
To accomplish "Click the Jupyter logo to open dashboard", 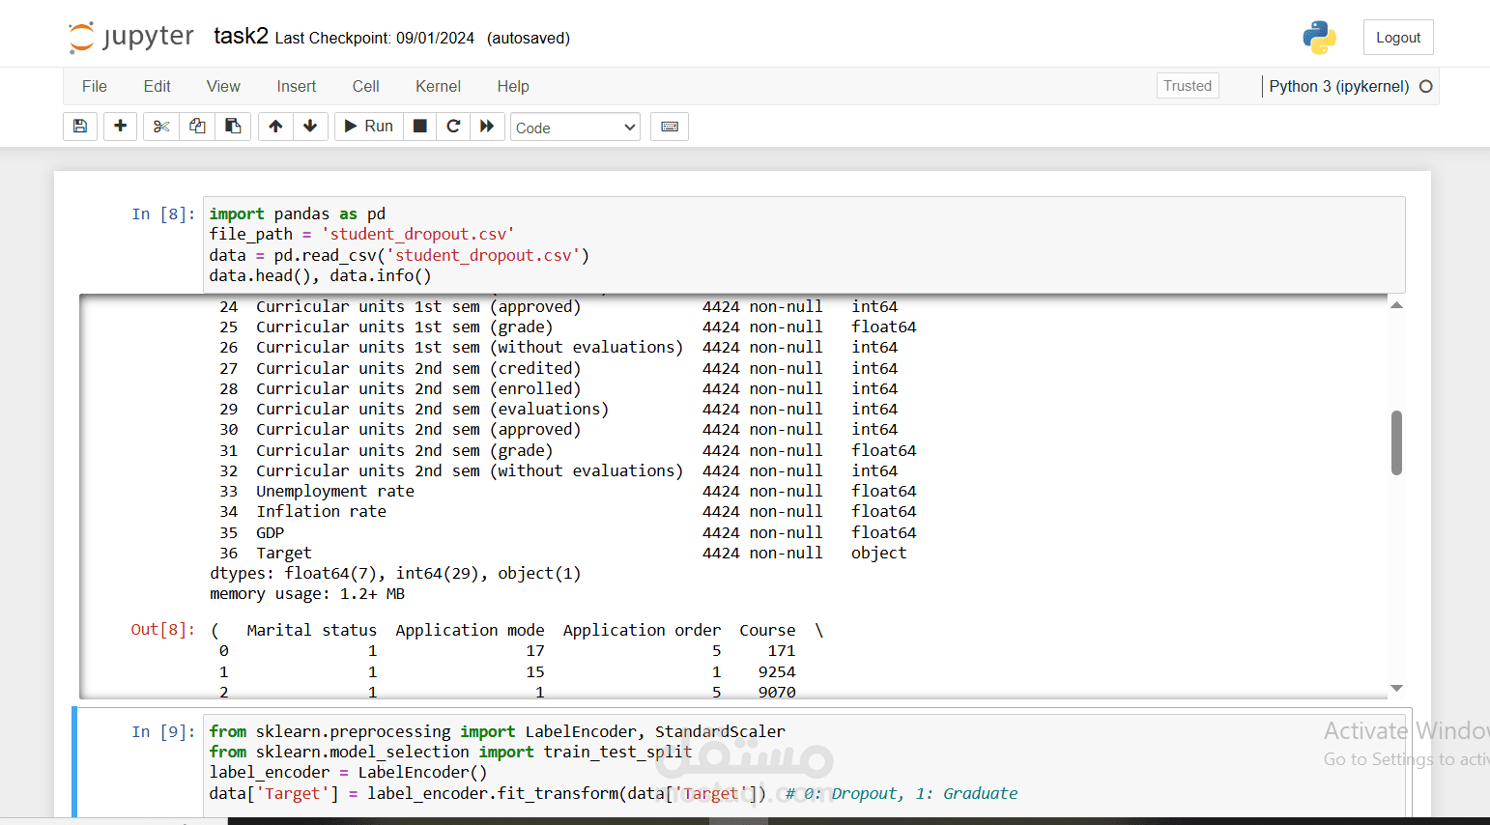I will [x=130, y=35].
